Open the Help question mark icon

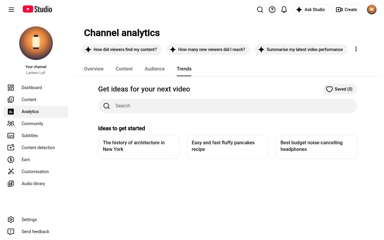[x=272, y=10]
